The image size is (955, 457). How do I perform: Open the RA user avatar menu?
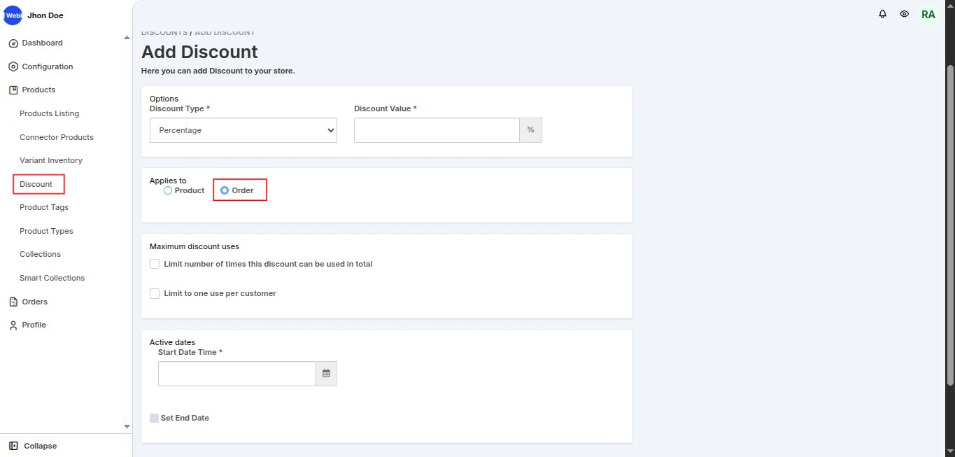click(x=928, y=14)
